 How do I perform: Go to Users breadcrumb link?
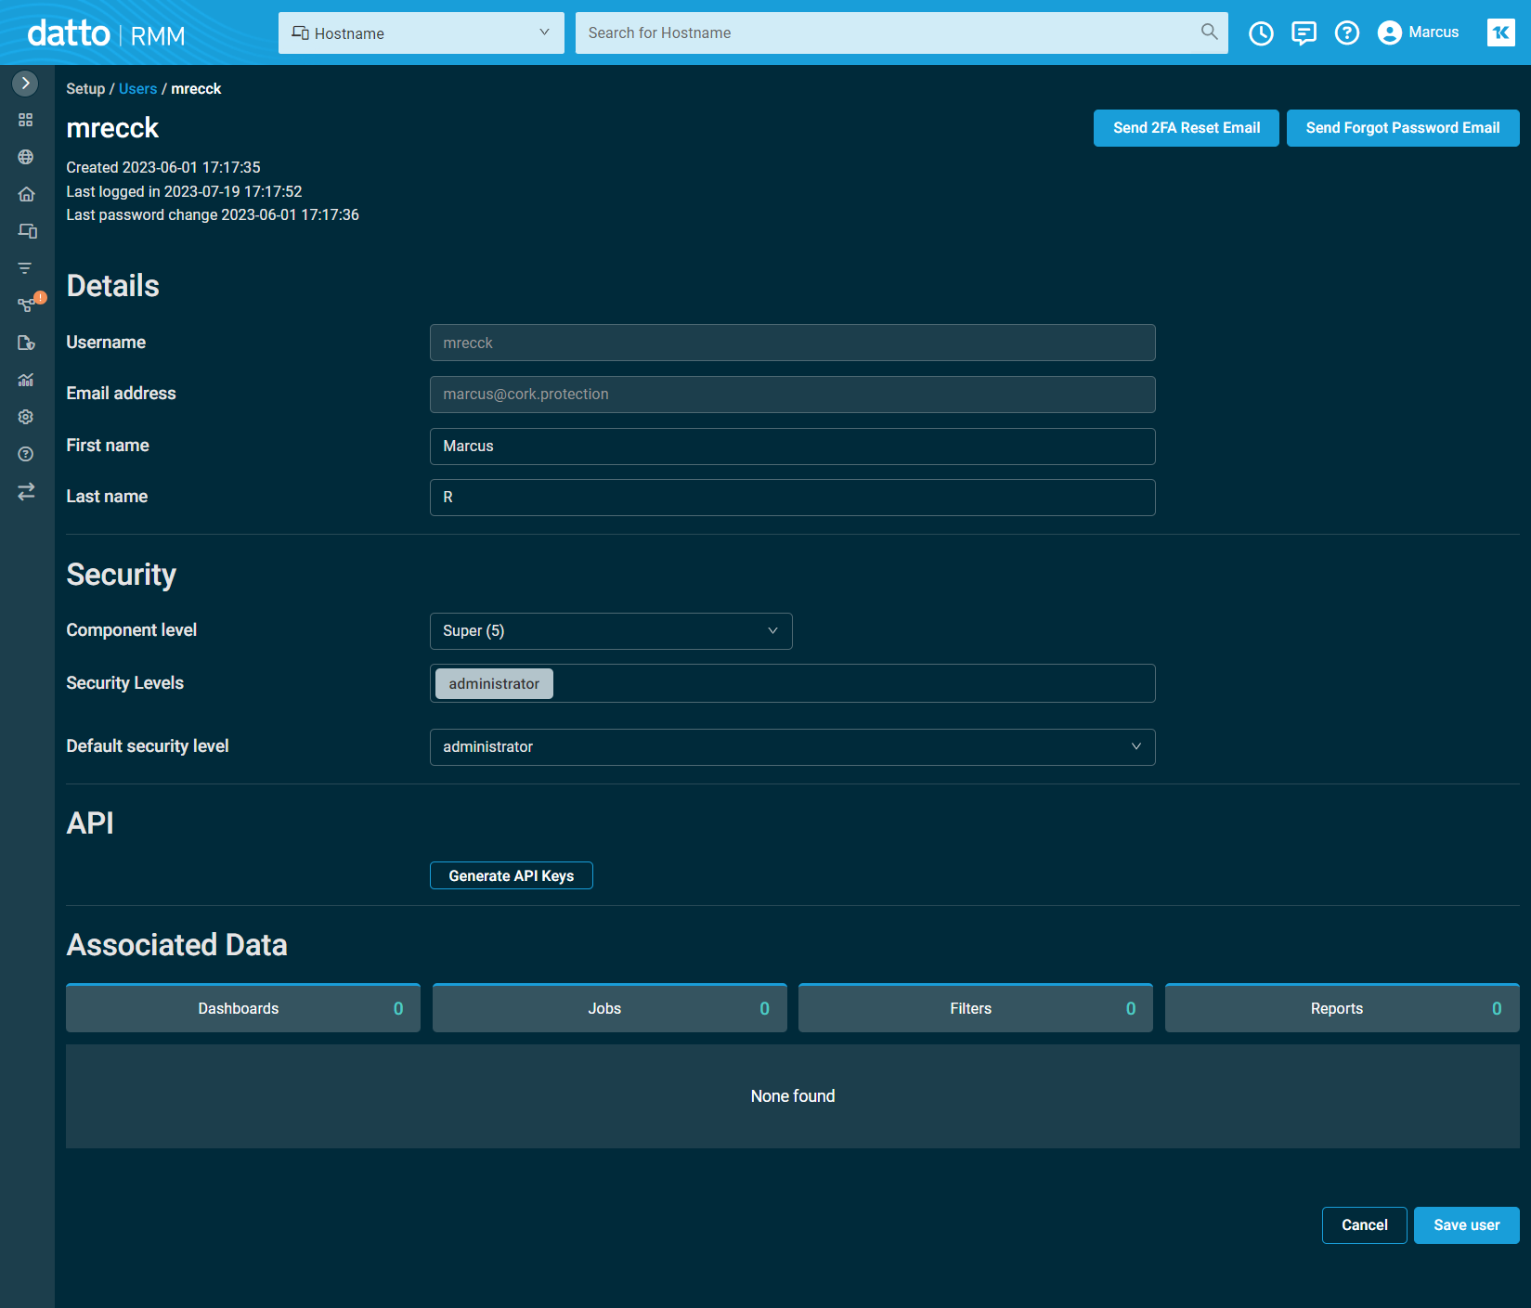[x=137, y=89]
